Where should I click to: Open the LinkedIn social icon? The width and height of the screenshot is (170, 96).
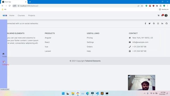pyautogui.click(x=162, y=23)
